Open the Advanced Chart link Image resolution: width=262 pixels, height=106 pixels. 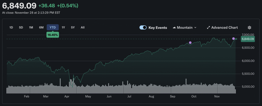coord(224,28)
